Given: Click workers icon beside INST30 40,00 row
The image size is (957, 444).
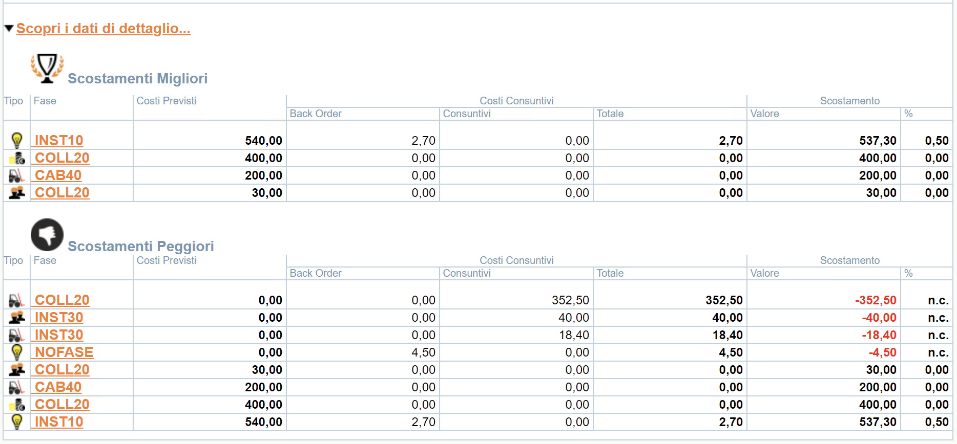Looking at the screenshot, I should tap(17, 318).
